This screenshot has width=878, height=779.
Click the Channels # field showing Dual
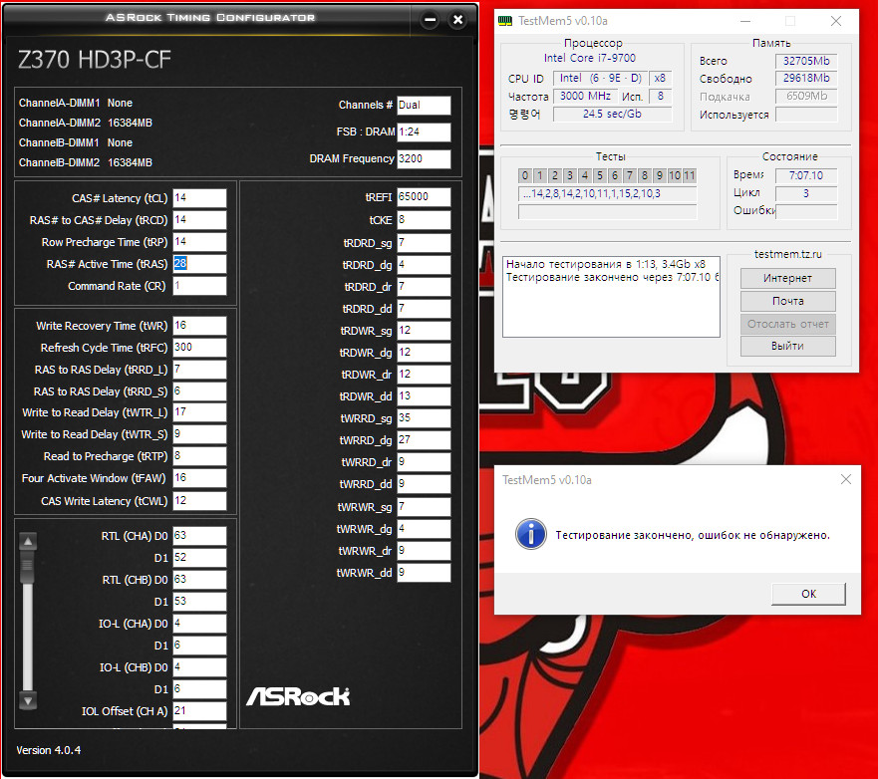pyautogui.click(x=424, y=106)
